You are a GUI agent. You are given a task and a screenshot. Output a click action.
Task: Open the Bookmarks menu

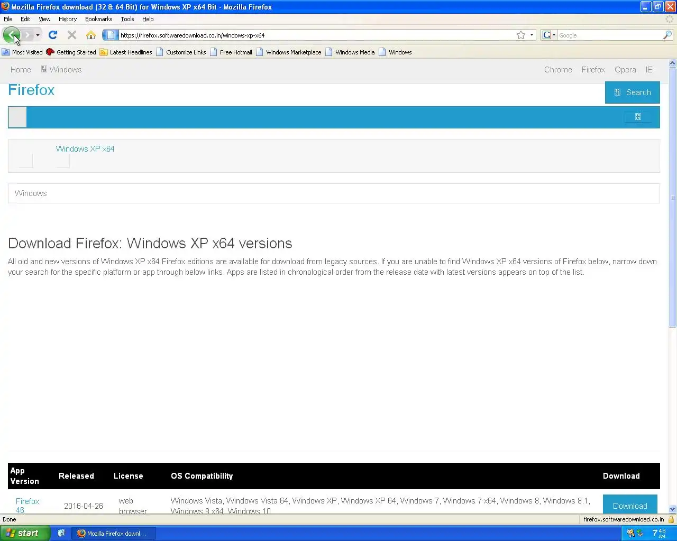pyautogui.click(x=98, y=19)
